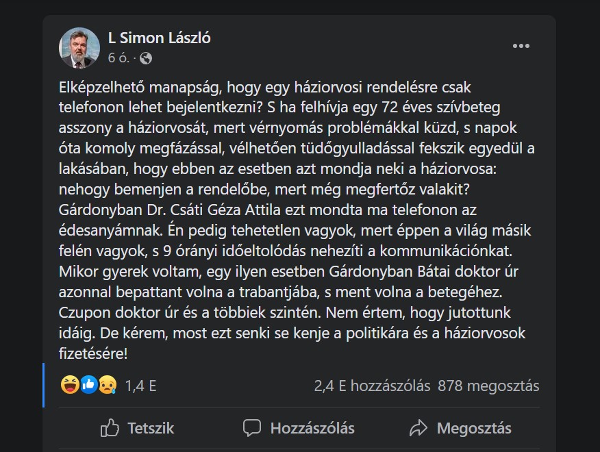Show who reacted via the 1,4 E count
Image resolution: width=600 pixels, height=452 pixels.
141,386
